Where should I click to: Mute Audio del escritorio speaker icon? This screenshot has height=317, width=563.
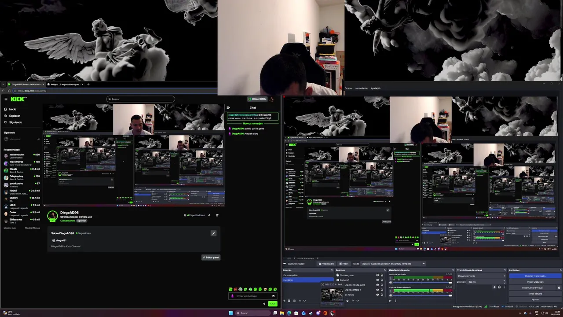pos(391,282)
